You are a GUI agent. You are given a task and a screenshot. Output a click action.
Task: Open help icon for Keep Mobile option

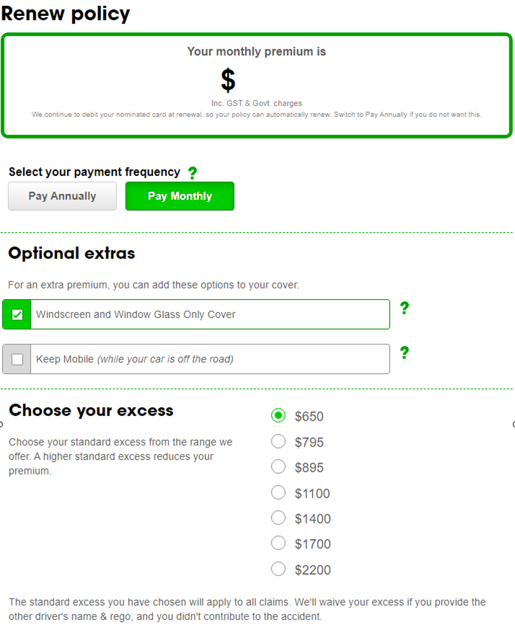[x=404, y=352]
